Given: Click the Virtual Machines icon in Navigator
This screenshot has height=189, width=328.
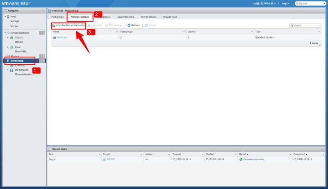Looking at the screenshot, I should click(x=8, y=33).
